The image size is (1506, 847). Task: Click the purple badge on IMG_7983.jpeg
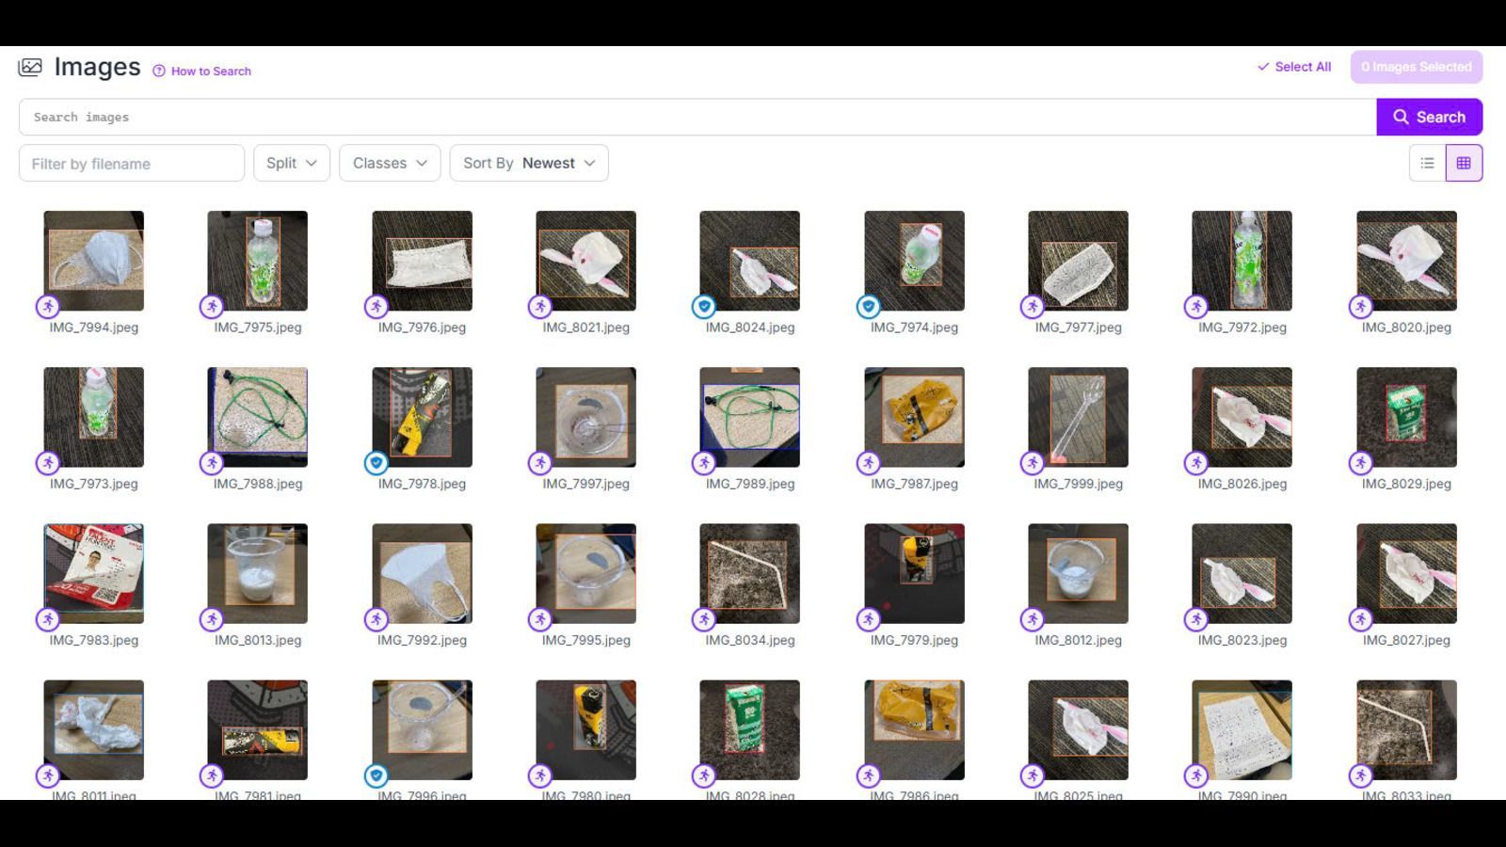click(x=47, y=618)
